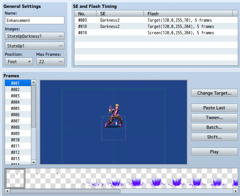Select frame #002 in the Frames list
The height and width of the screenshot is (196, 240).
point(18,90)
